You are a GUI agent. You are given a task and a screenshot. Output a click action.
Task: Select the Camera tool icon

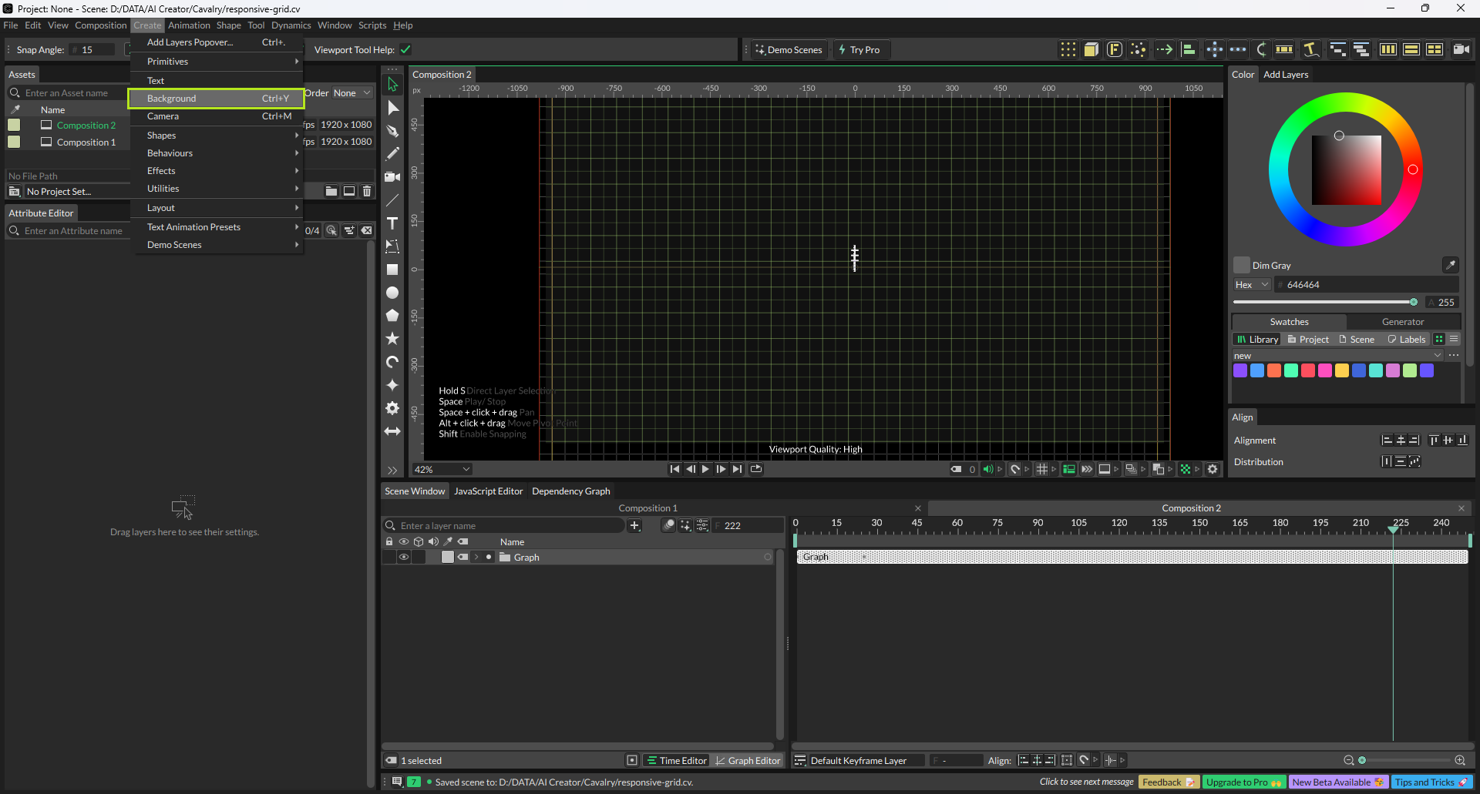(392, 177)
